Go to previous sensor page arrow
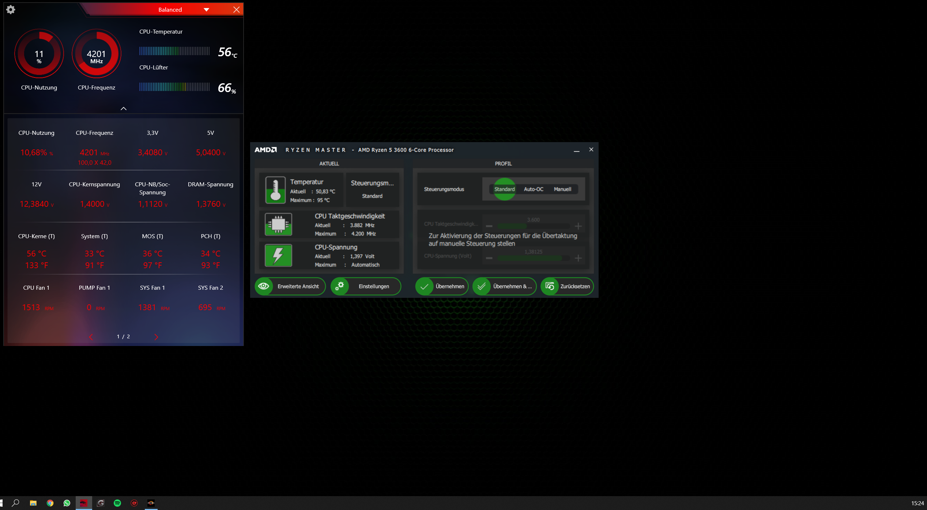 (91, 337)
